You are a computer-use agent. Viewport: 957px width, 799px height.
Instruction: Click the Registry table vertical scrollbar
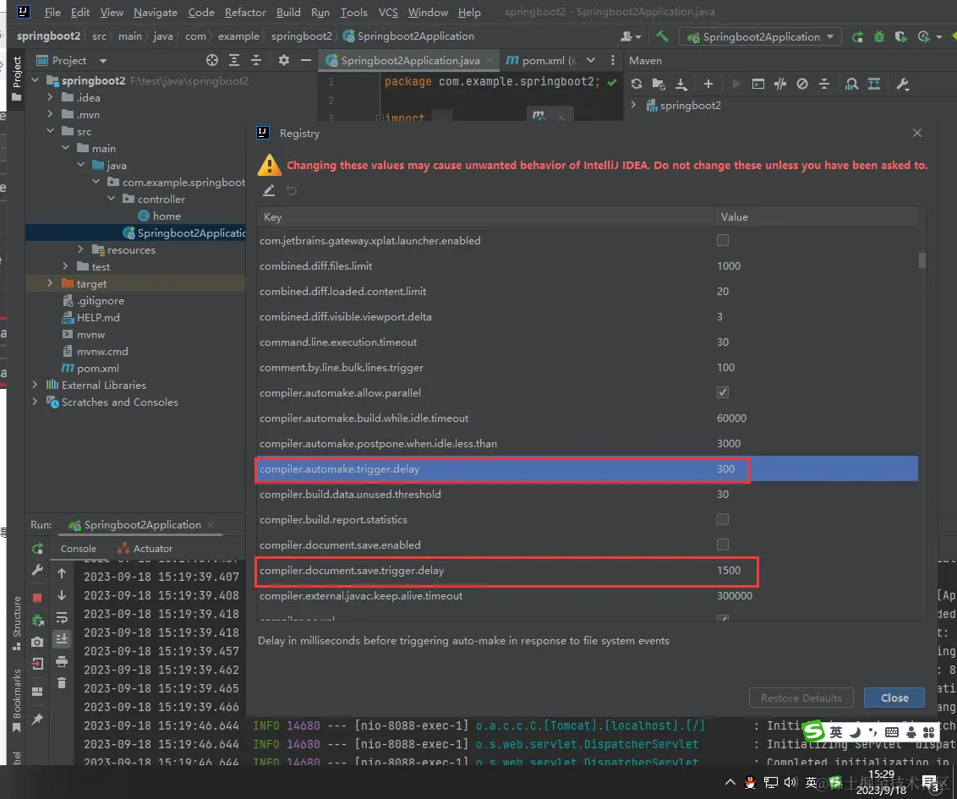tap(922, 260)
